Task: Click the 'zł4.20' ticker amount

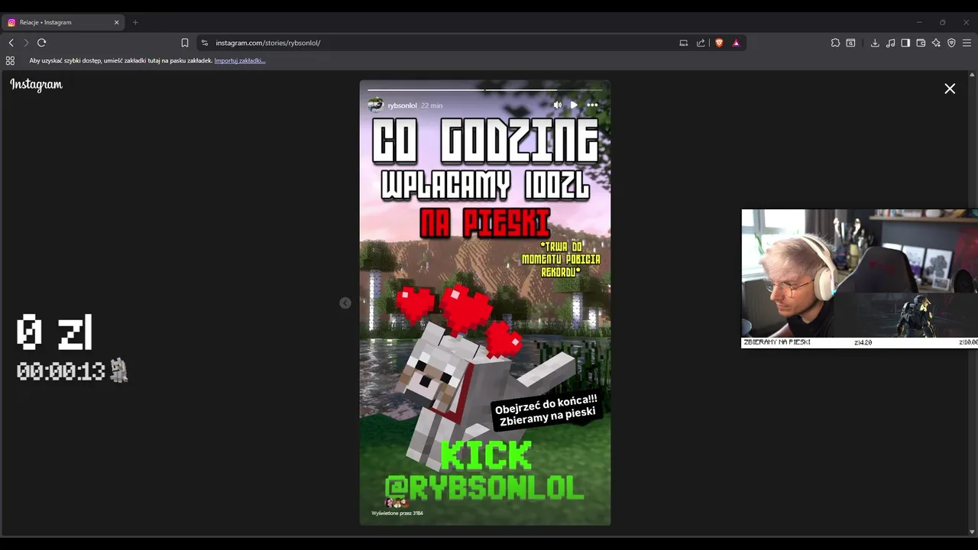Action: pos(863,342)
